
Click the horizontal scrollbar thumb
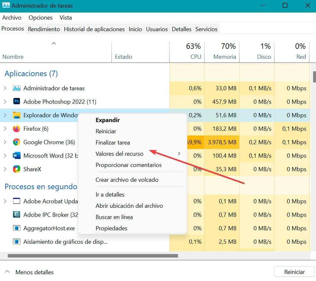click(93, 256)
